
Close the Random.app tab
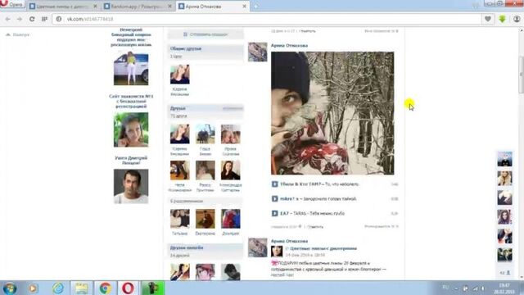[169, 7]
